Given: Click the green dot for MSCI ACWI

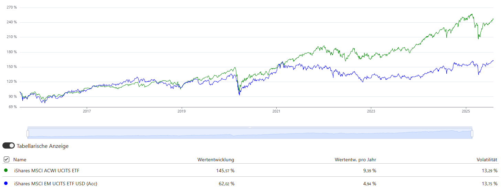Looking at the screenshot, I should pyautogui.click(x=6, y=170).
